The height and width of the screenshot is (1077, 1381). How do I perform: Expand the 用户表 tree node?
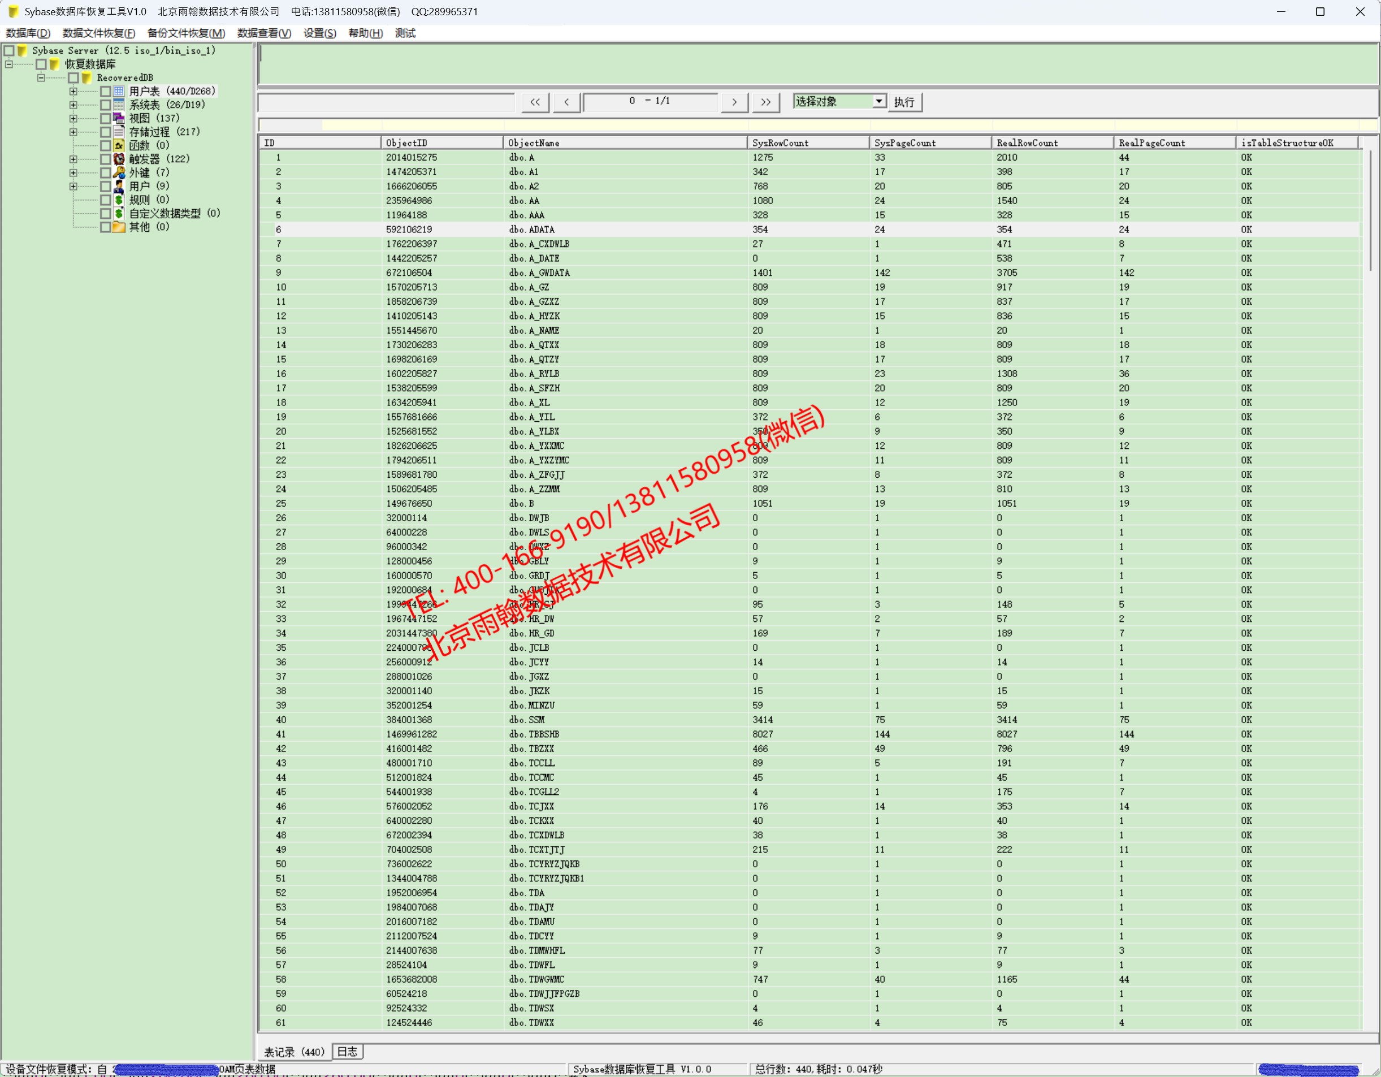[73, 91]
